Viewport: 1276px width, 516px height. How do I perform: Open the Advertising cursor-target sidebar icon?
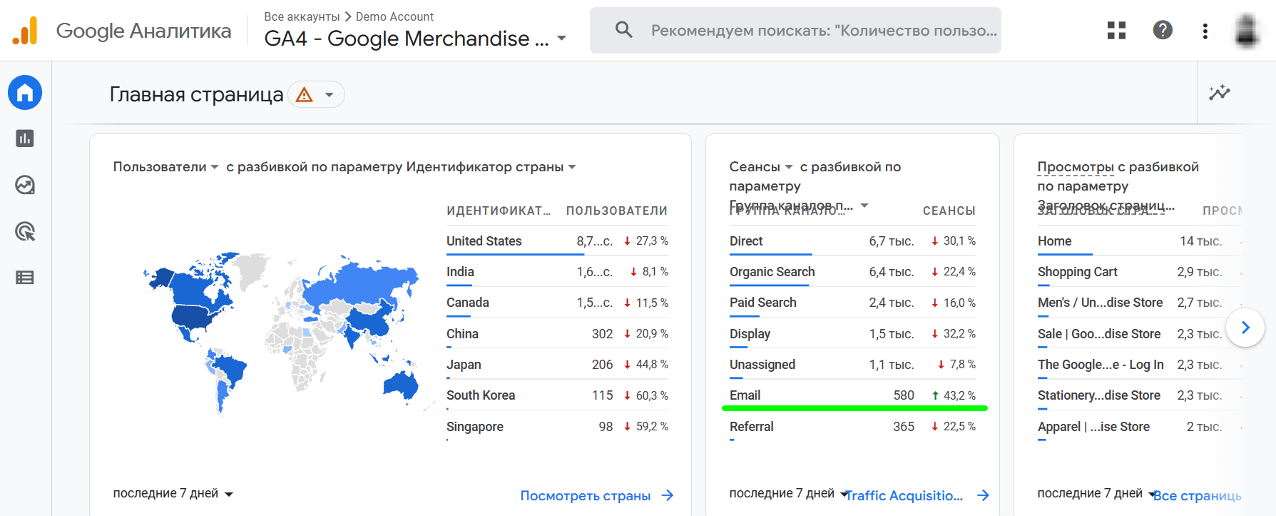pyautogui.click(x=25, y=231)
